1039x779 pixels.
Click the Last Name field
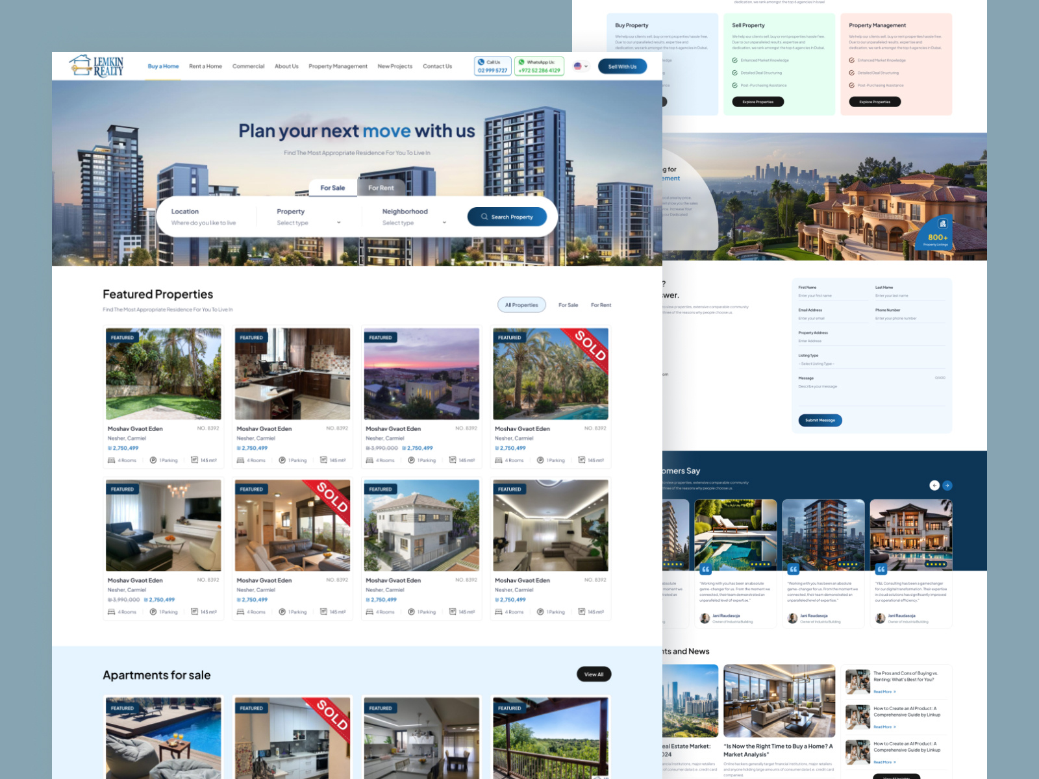tap(910, 295)
